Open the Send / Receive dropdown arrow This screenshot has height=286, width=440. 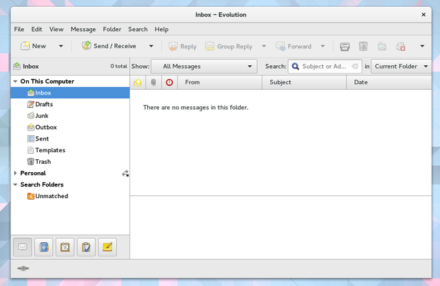[151, 46]
